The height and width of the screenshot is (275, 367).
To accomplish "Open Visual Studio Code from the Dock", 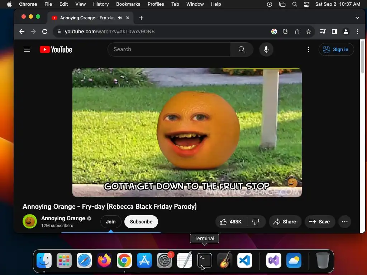I will tap(245, 260).
